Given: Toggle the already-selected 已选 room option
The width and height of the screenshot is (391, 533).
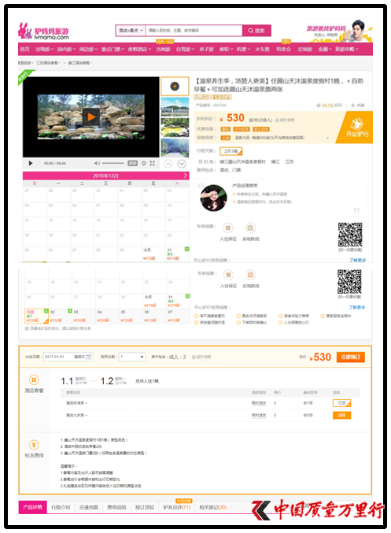Looking at the screenshot, I should pyautogui.click(x=341, y=403).
